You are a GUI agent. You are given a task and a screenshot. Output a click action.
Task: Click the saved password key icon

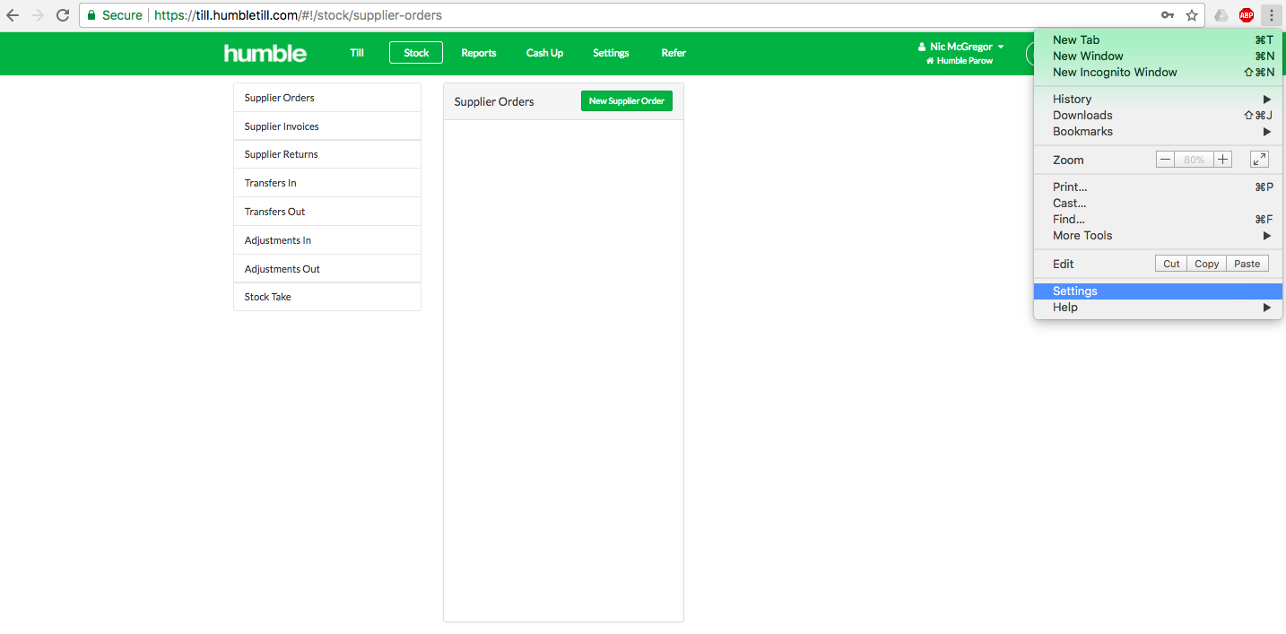(1168, 15)
